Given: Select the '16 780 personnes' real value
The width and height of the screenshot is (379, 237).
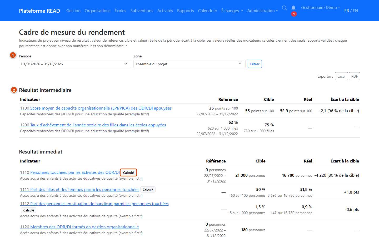Looking at the screenshot, I should [x=297, y=175].
